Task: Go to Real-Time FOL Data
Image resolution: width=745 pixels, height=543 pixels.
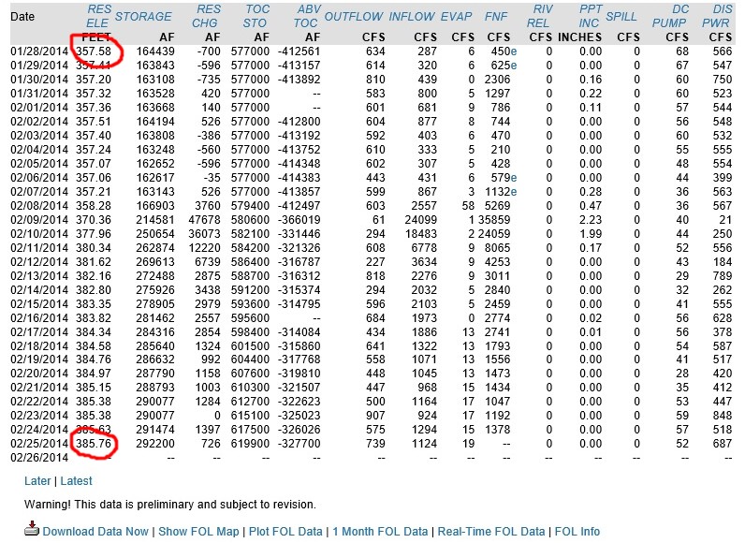Action: [x=492, y=532]
